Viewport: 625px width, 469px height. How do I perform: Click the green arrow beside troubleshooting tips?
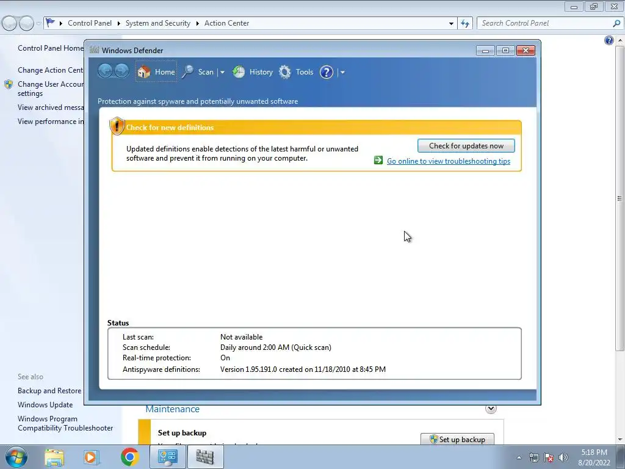pyautogui.click(x=378, y=161)
